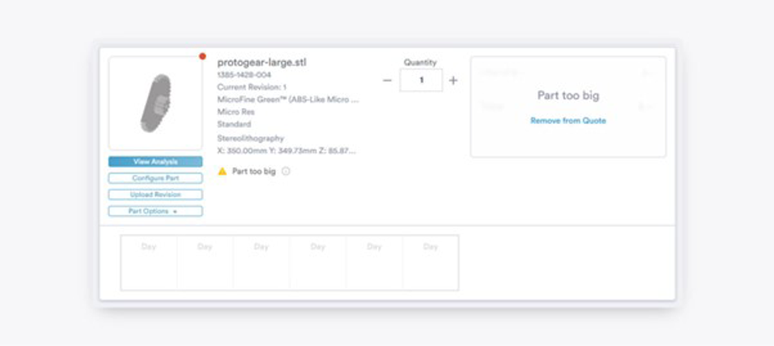This screenshot has height=346, width=774.
Task: Select the second Day cell
Action: pos(204,263)
